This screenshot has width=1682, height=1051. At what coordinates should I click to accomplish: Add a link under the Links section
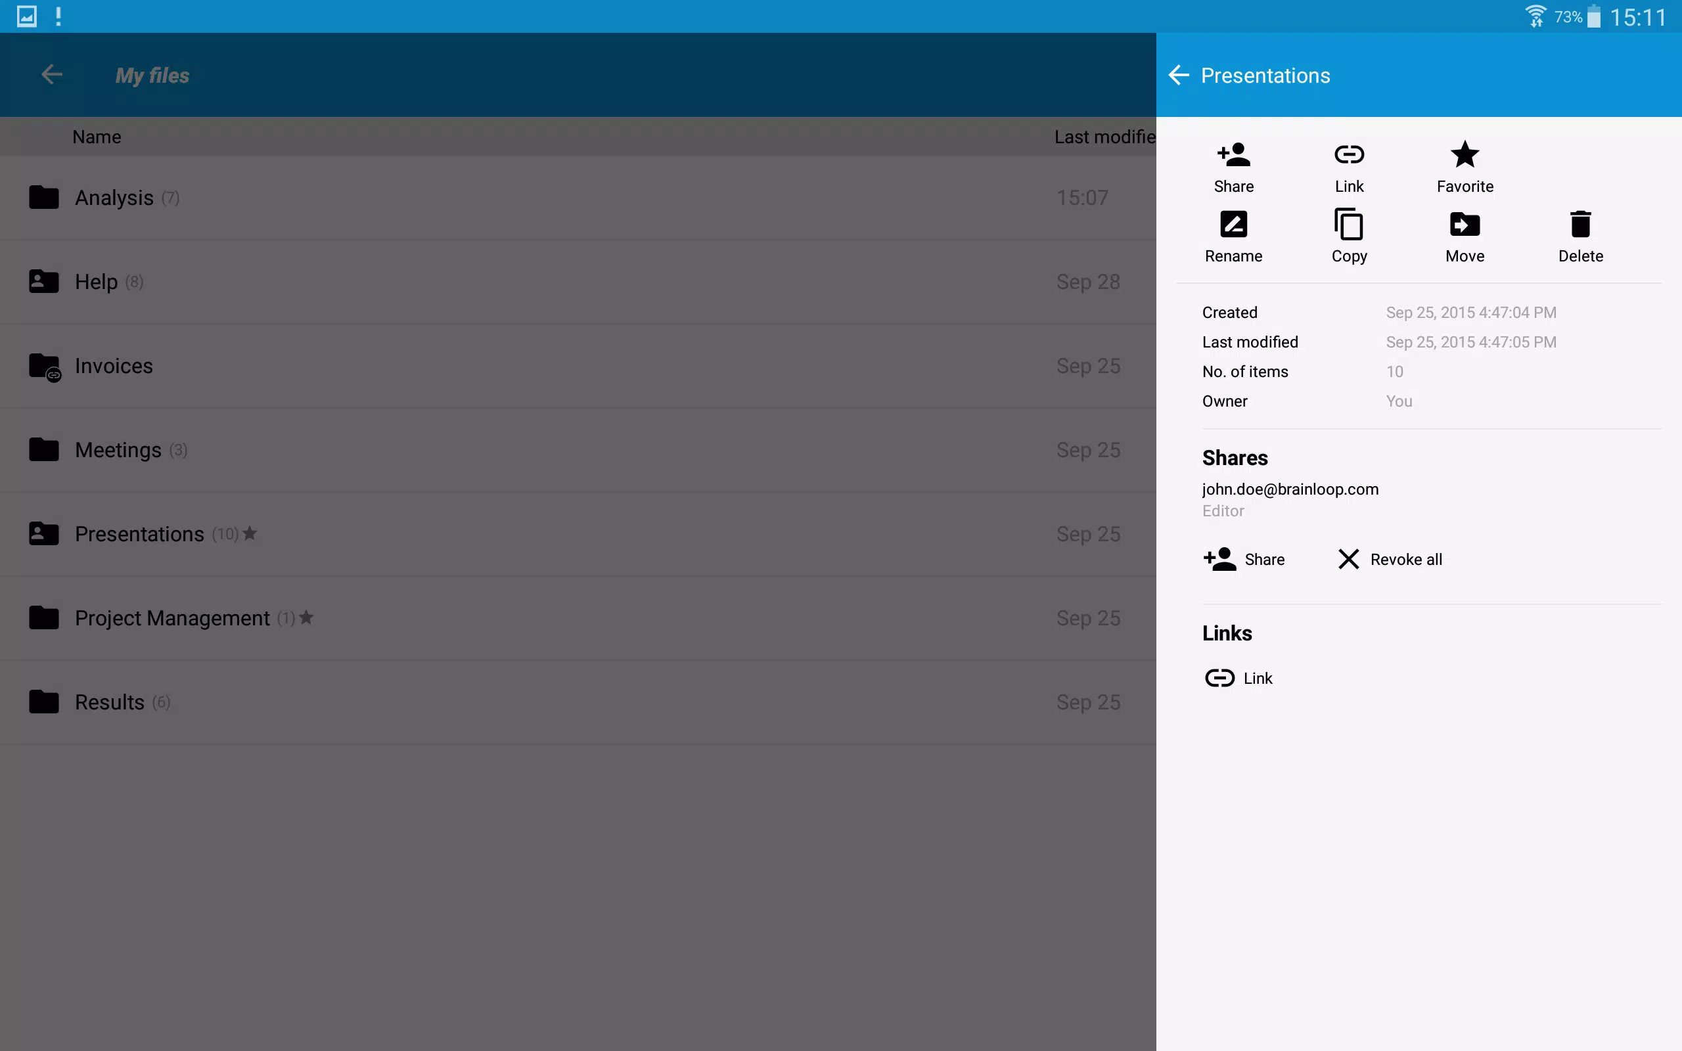(x=1238, y=679)
